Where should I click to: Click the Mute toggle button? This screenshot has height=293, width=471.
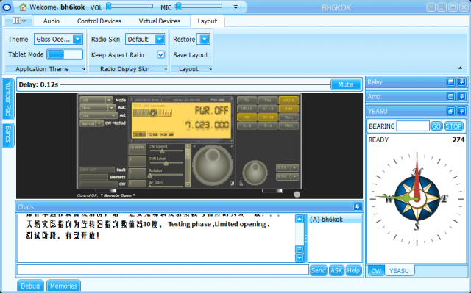coord(345,84)
